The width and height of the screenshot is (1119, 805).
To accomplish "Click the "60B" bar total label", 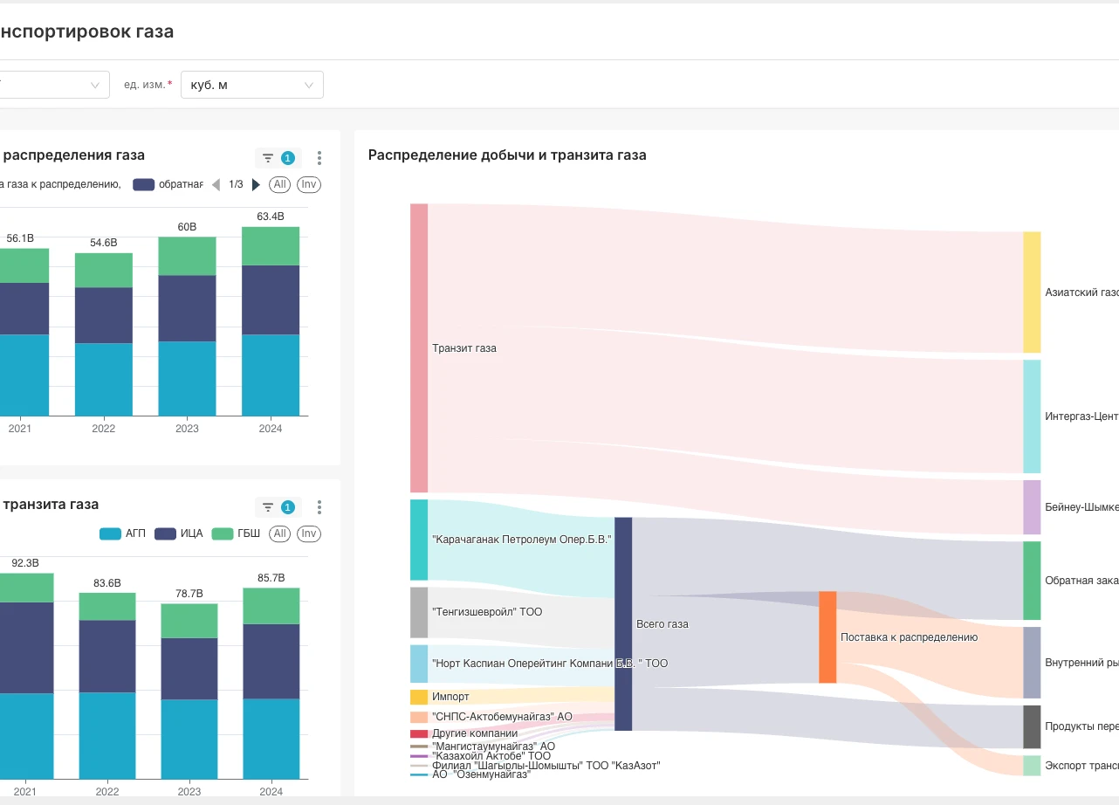I will (187, 227).
